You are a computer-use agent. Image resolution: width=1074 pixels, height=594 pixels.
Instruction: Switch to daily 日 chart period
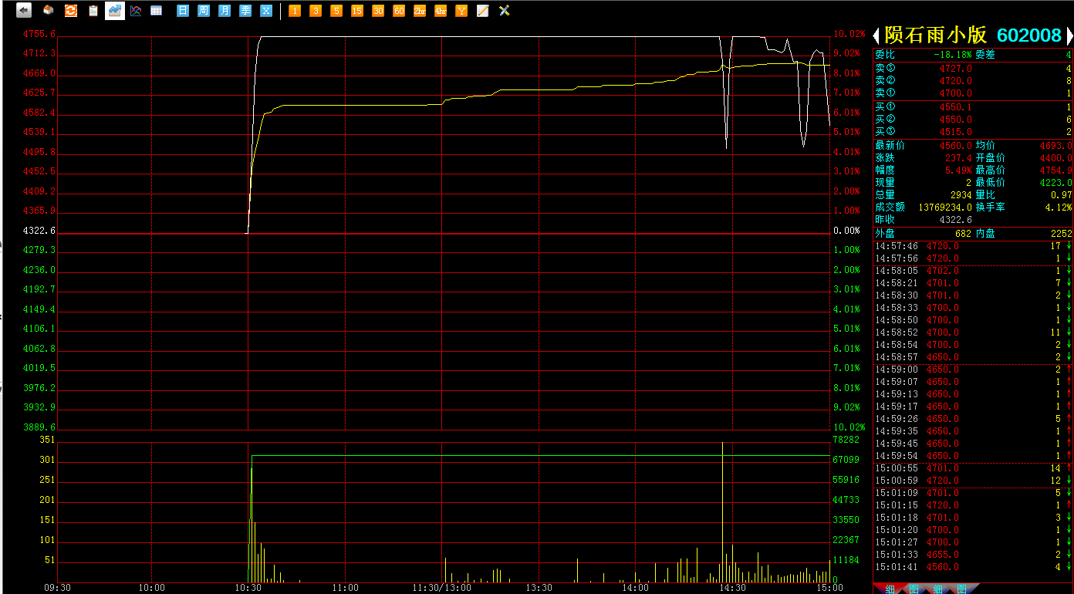point(183,11)
